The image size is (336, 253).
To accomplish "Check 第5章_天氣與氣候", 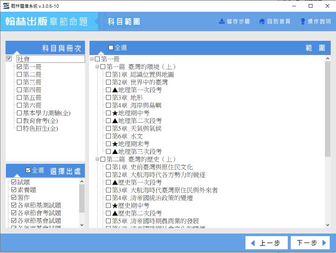I will (109, 128).
